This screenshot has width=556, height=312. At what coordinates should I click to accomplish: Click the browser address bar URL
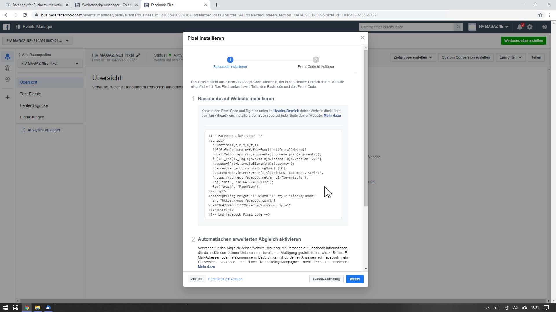[209, 15]
